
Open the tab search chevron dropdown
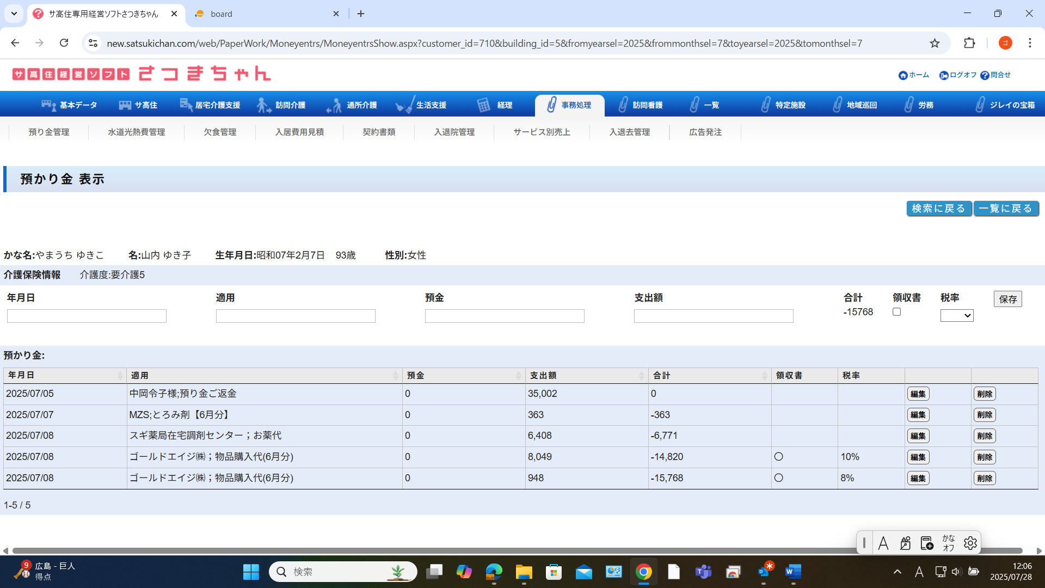14,14
